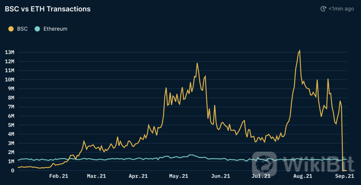The height and width of the screenshot is (185, 361).
Task: Click the 3M y-axis label
Action: click(11, 143)
